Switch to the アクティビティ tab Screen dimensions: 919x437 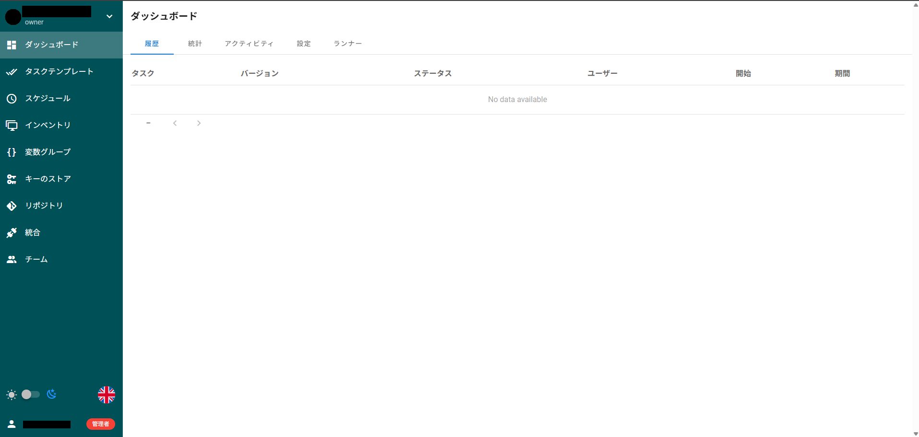click(x=249, y=44)
